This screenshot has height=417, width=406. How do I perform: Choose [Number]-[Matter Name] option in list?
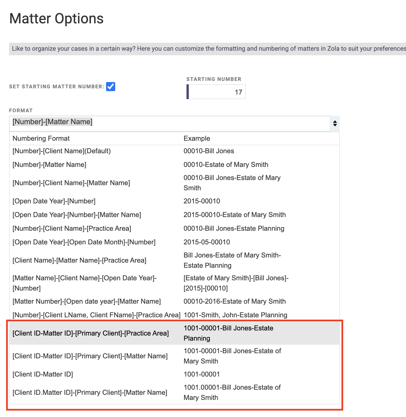point(174,165)
